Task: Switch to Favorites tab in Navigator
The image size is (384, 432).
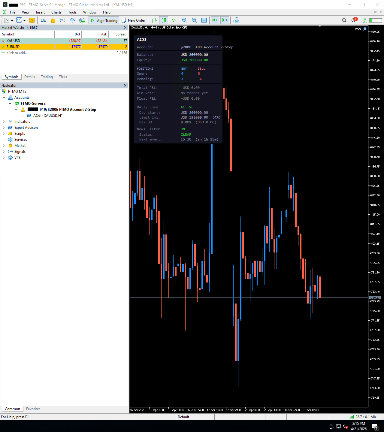Action: [33, 409]
